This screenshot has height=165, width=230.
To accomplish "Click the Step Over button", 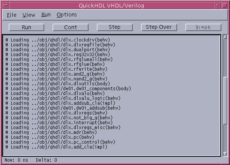I will (159, 27).
